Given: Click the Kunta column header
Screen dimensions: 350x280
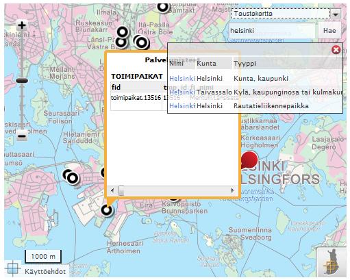Looking at the screenshot, I should pyautogui.click(x=214, y=64).
